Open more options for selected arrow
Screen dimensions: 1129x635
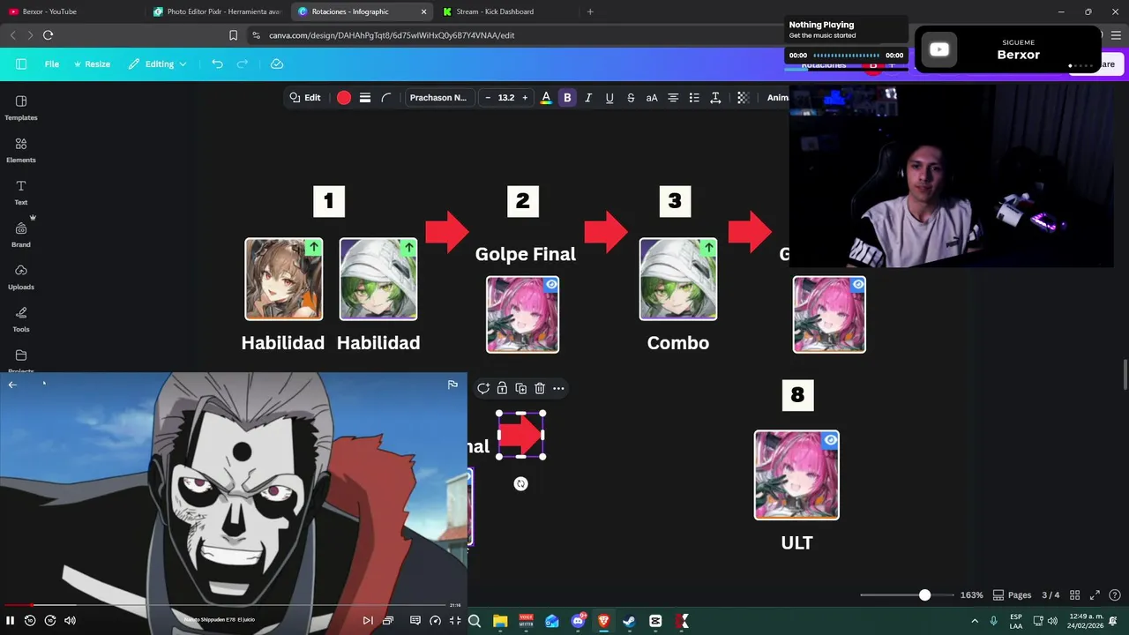558,388
